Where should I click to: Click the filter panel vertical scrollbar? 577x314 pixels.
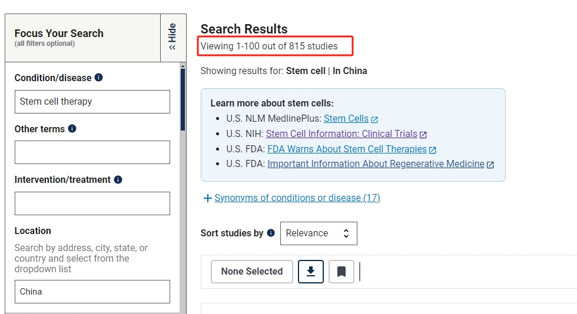183,99
